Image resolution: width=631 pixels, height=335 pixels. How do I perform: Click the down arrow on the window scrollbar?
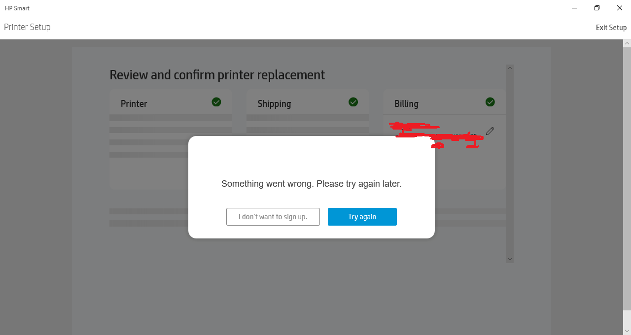point(627,331)
